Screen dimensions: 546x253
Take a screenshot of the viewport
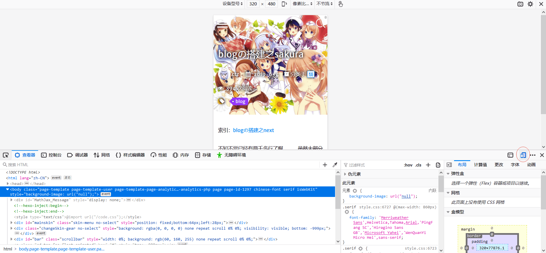click(x=520, y=4)
